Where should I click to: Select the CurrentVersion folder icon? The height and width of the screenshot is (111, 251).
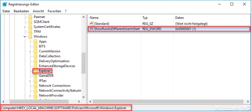(36, 52)
